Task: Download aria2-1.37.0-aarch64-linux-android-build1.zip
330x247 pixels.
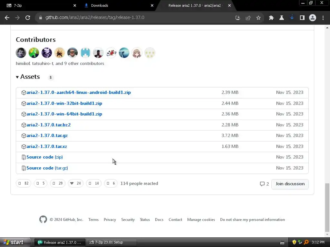Action: (x=79, y=92)
